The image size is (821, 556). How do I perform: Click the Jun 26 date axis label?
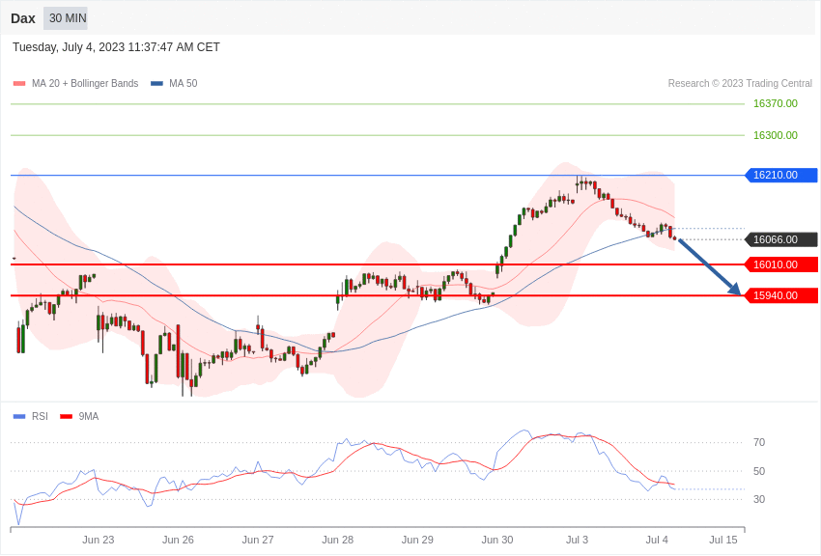coord(178,540)
